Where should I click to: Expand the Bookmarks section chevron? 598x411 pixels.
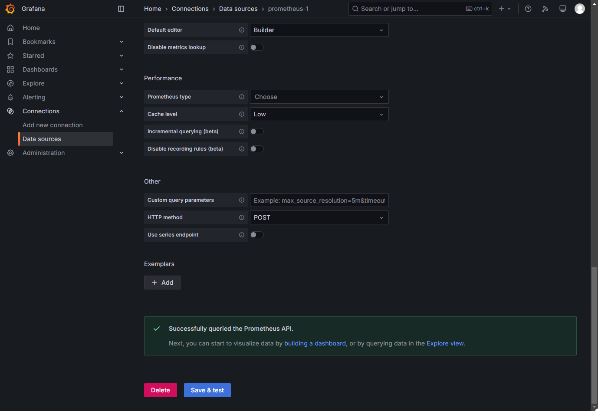[x=122, y=42]
